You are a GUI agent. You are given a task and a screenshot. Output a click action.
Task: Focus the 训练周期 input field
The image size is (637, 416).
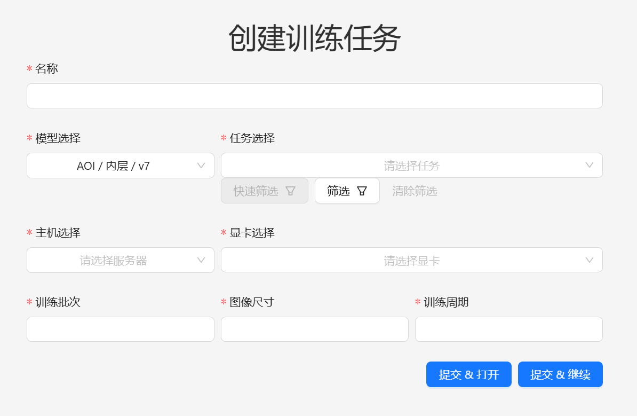[508, 329]
